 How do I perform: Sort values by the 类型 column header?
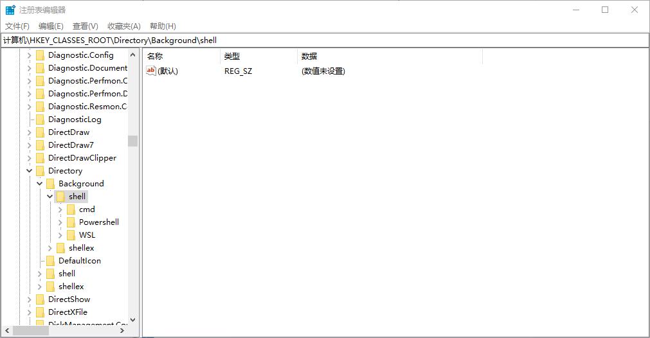(258, 57)
